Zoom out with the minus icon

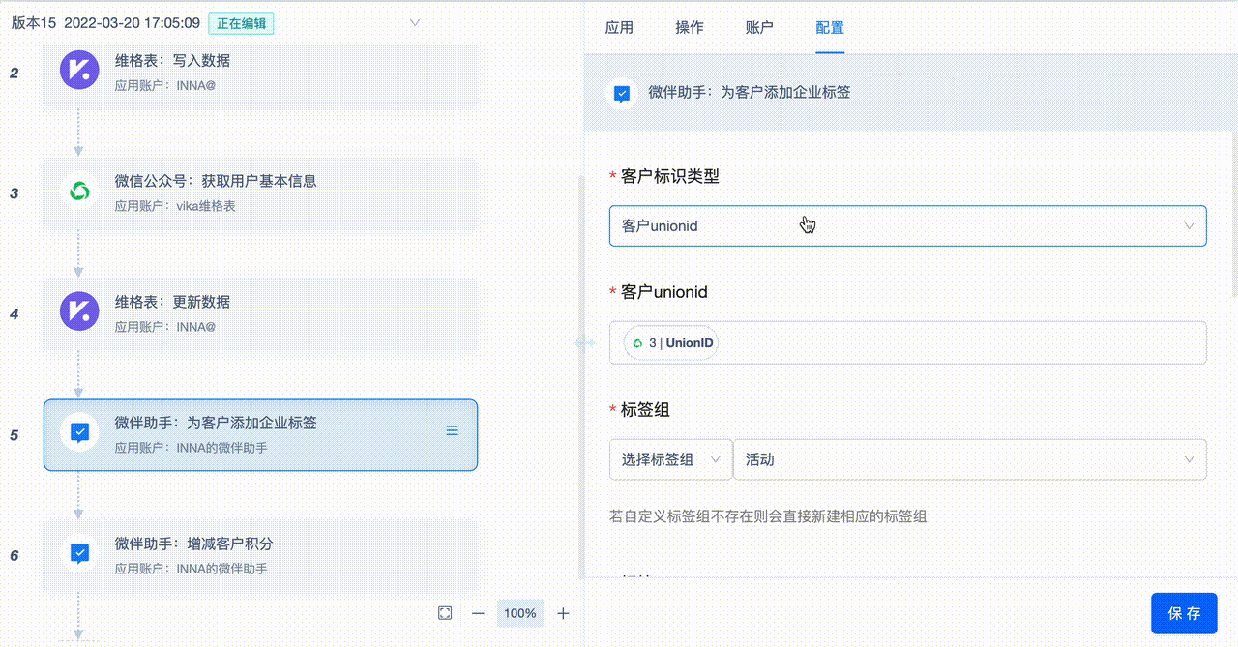tap(478, 613)
